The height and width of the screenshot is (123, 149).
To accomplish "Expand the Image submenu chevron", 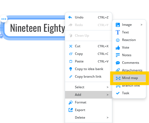I will [x=141, y=25].
